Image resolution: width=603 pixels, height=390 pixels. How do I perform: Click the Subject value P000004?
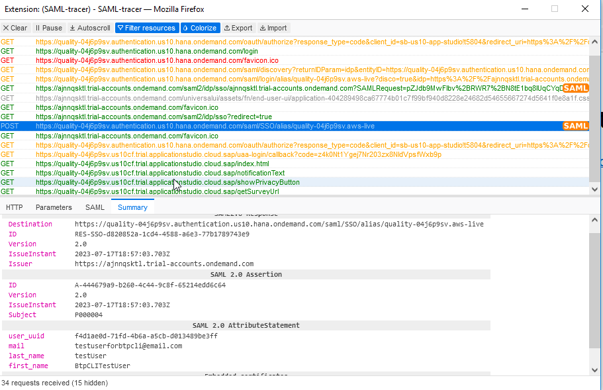point(89,315)
